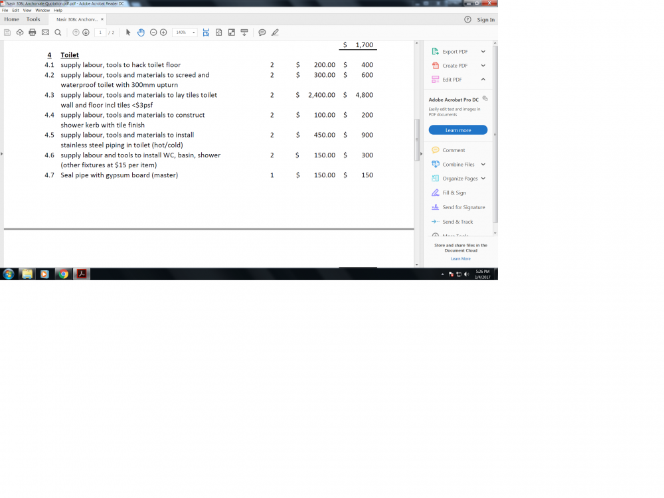Add a sticky note comment icon

[x=262, y=33]
